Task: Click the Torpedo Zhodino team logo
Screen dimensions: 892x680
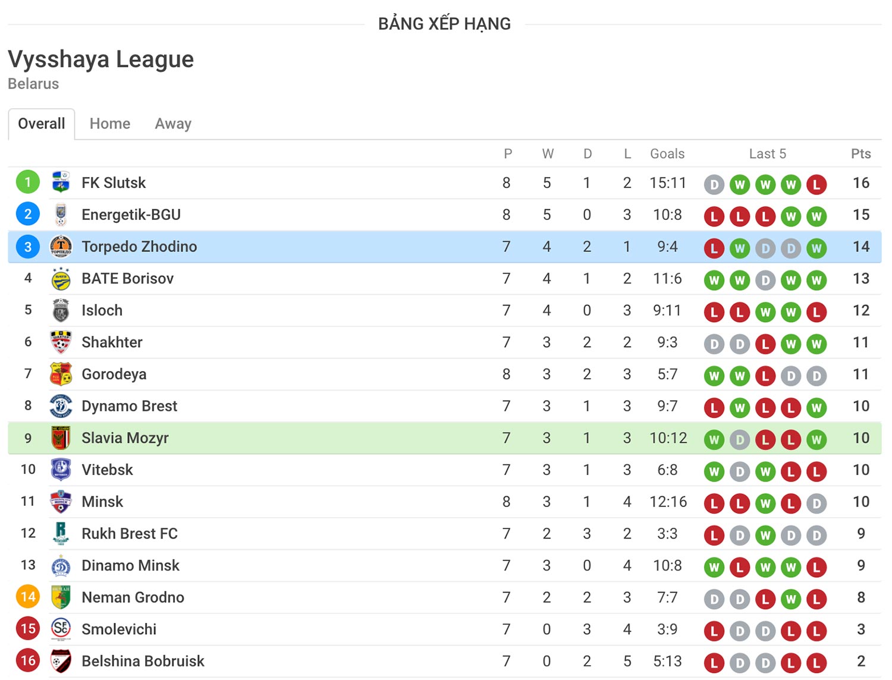Action: [x=61, y=246]
